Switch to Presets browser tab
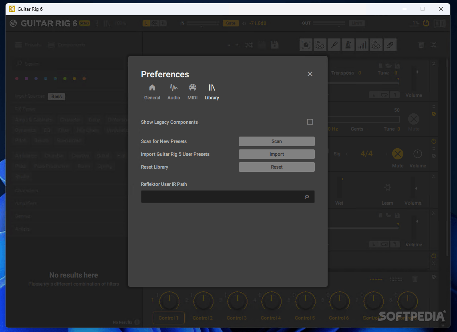This screenshot has width=457, height=332. pyautogui.click(x=28, y=44)
